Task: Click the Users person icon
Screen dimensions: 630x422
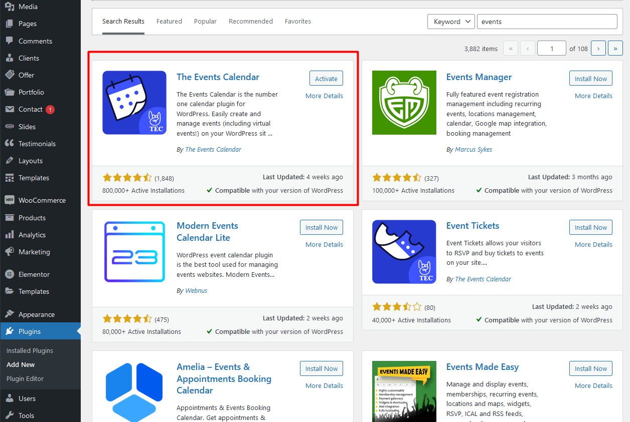Action: tap(10, 398)
